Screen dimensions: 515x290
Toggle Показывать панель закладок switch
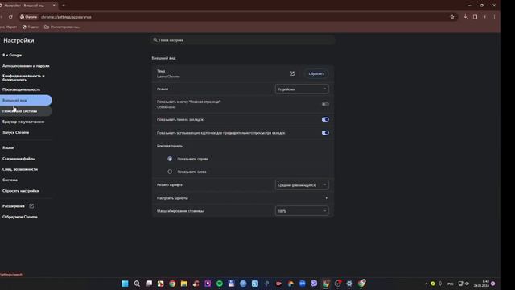point(325,119)
